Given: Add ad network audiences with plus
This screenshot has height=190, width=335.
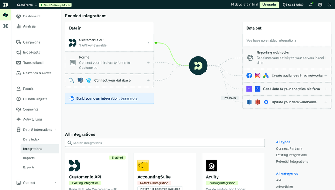Looking at the screenshot, I should click(326, 75).
